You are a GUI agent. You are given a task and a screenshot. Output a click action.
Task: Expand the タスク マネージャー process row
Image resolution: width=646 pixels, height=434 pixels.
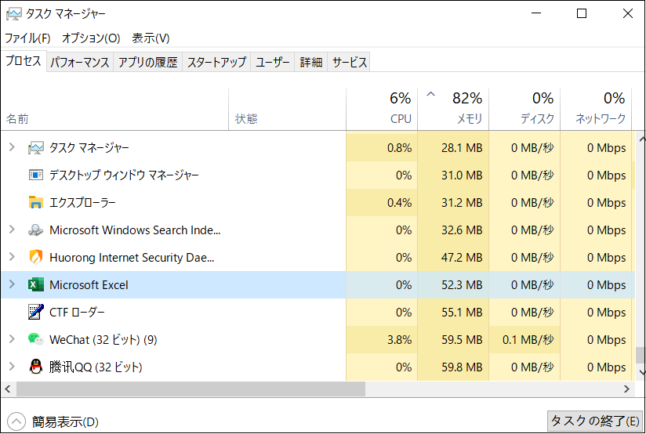[x=12, y=148]
